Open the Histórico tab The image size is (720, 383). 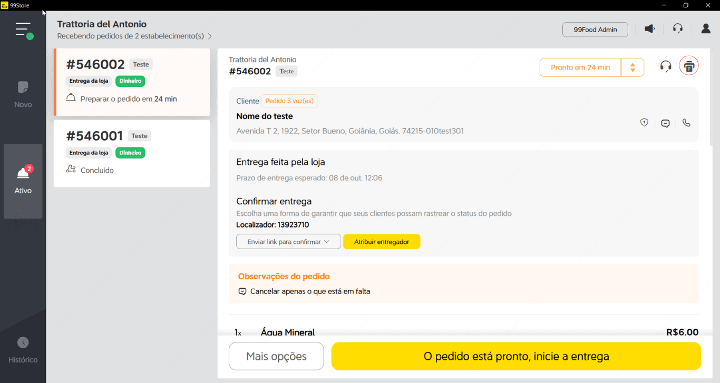pos(23,350)
